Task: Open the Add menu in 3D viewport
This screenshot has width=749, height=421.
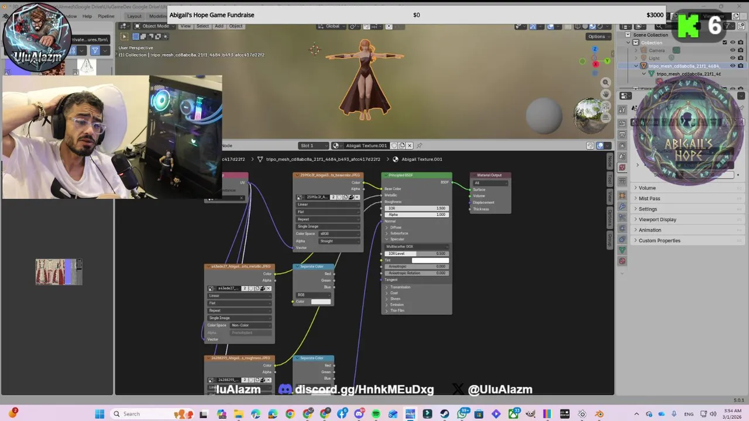Action: coord(219,26)
